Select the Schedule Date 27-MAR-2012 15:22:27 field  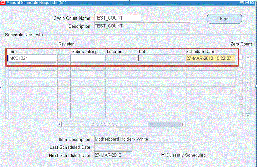tap(211, 58)
